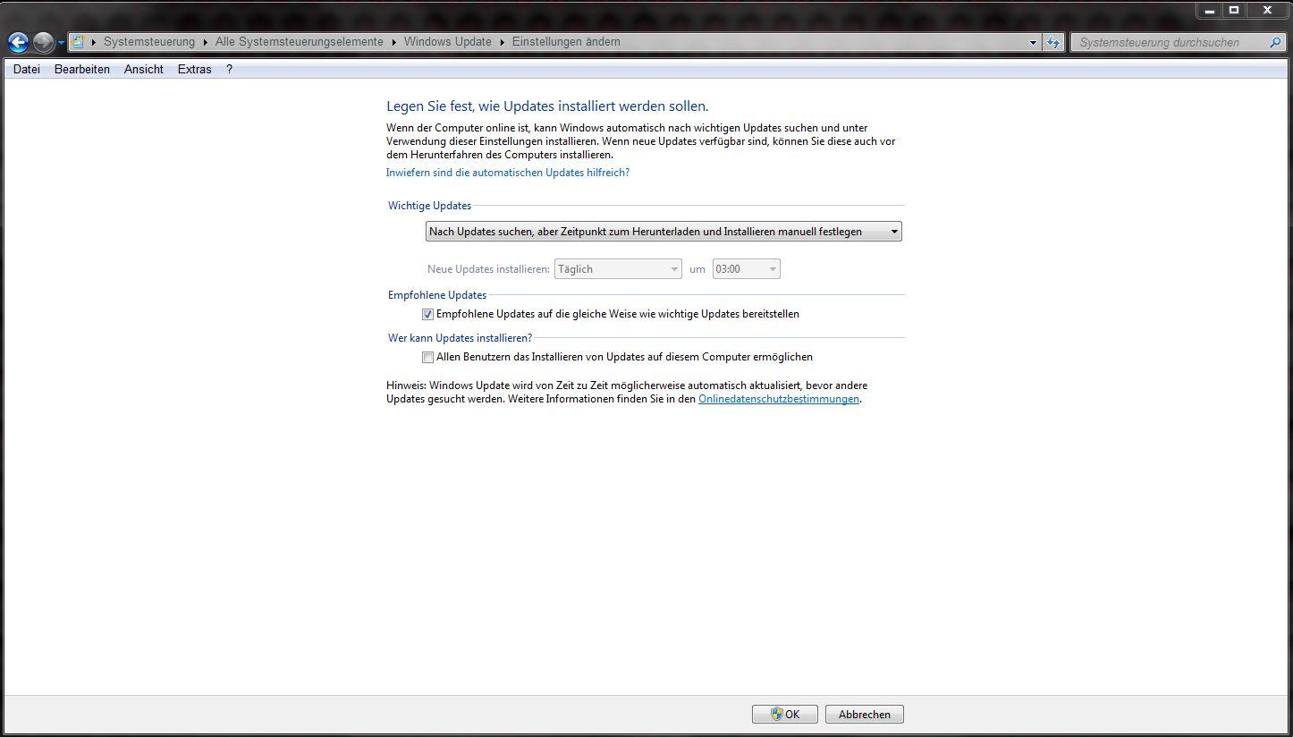
Task: Select Alle Systemsteuerungselemente in the breadcrumb
Action: tap(299, 42)
